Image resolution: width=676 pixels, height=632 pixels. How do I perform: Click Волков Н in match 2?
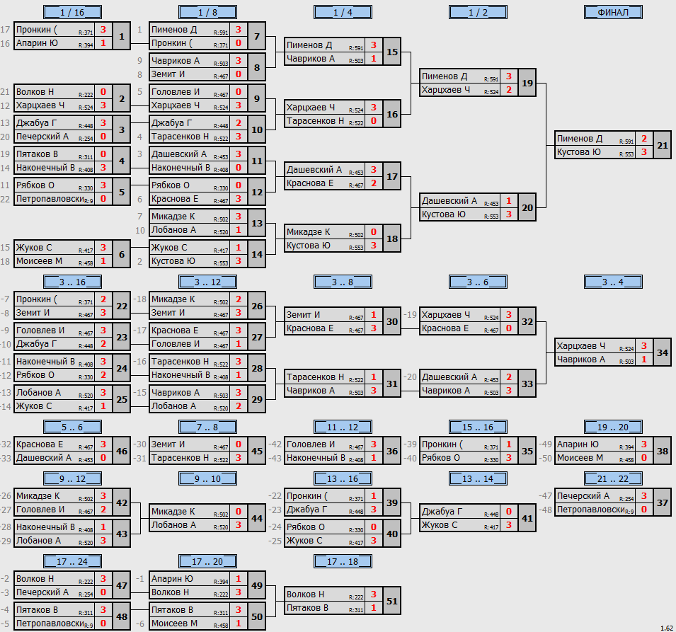pos(35,92)
